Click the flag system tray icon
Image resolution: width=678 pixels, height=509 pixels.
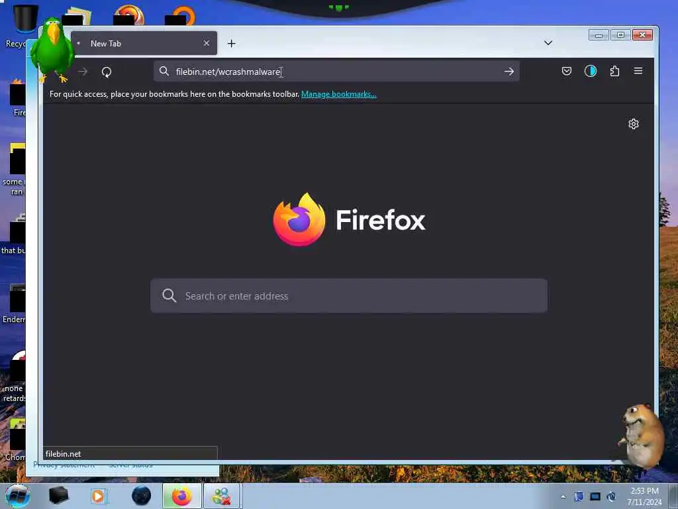tap(579, 496)
